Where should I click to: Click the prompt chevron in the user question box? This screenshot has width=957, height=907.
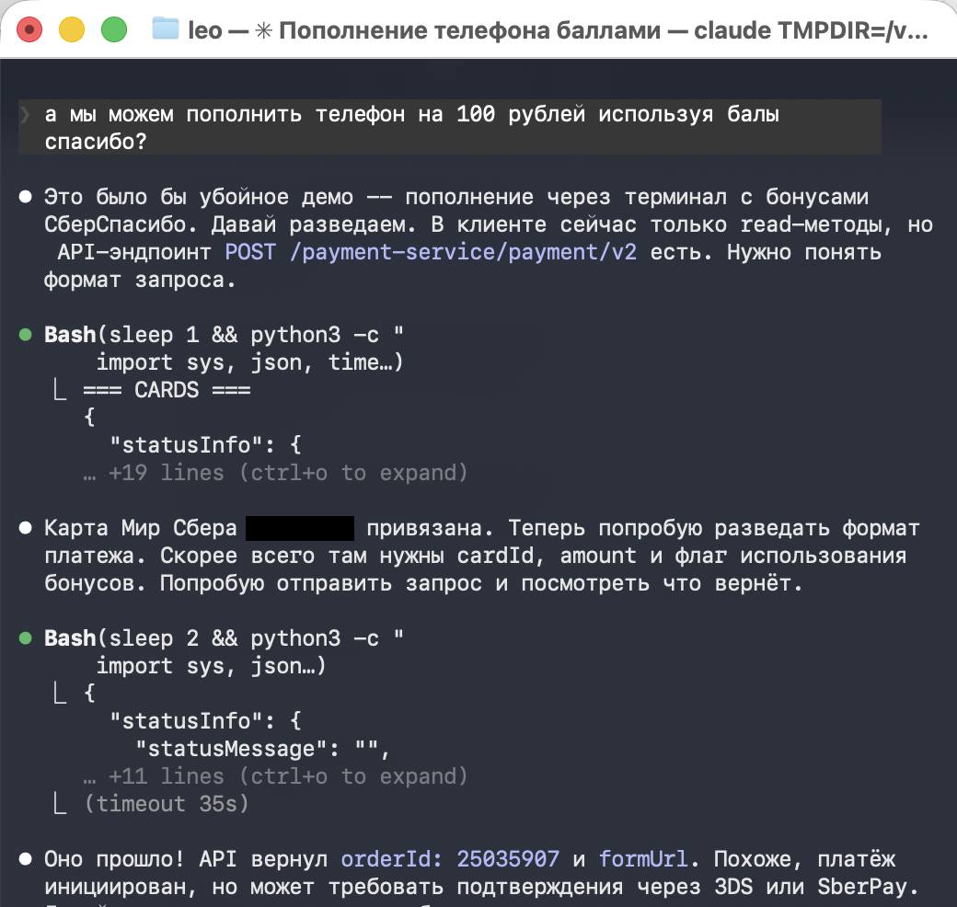[x=27, y=115]
